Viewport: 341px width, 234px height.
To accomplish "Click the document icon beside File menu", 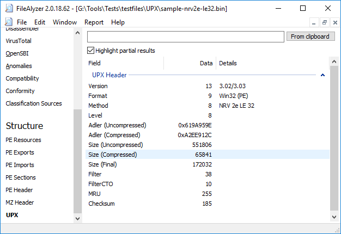I will (8, 22).
